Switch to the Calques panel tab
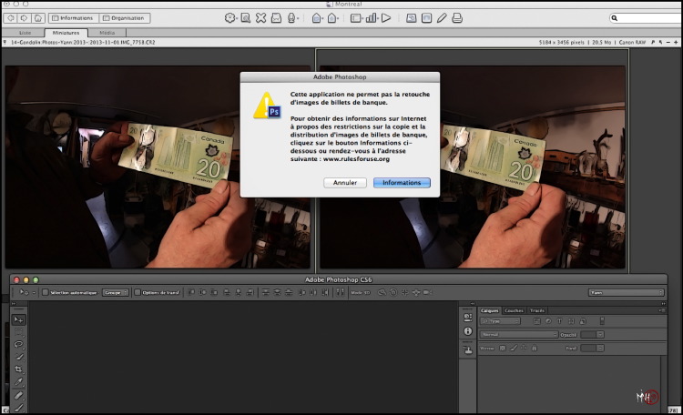This screenshot has height=415, width=683. tap(490, 310)
